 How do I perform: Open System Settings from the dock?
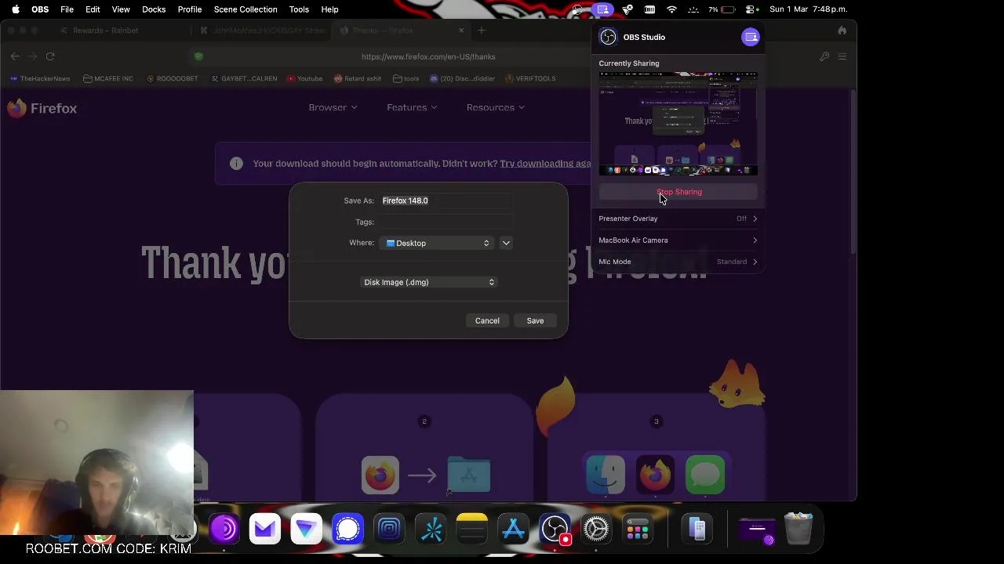tap(596, 530)
